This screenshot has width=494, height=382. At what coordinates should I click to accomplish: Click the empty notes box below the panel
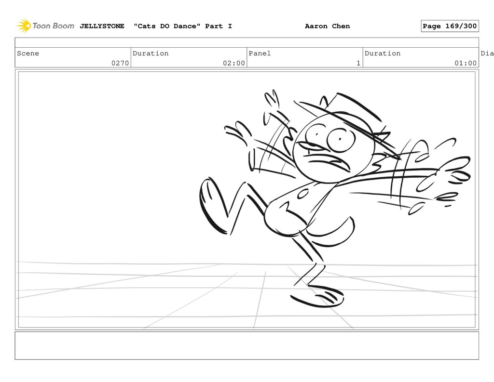(x=247, y=345)
